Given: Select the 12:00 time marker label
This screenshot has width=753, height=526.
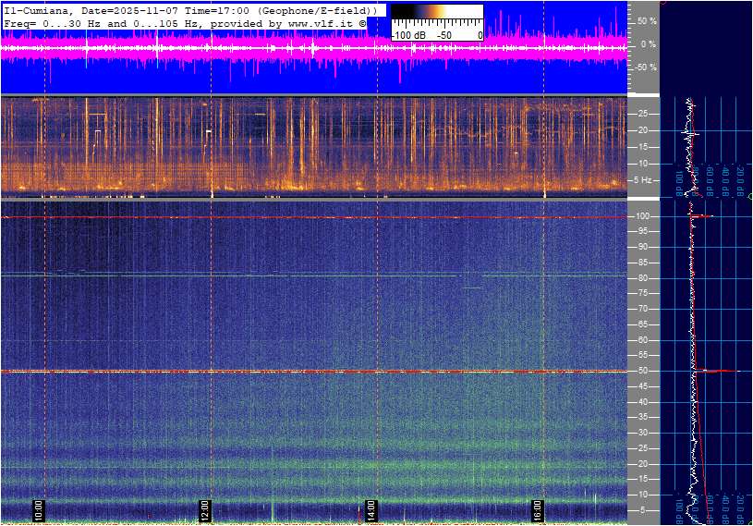Looking at the screenshot, I should (205, 509).
